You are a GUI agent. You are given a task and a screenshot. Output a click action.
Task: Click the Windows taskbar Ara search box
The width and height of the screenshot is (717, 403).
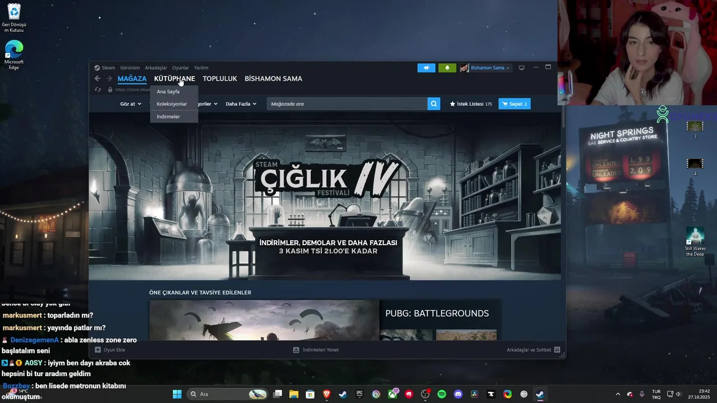[x=227, y=394]
